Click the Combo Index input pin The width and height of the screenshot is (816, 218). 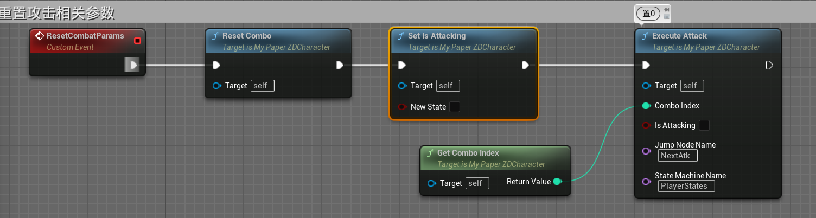coord(647,106)
